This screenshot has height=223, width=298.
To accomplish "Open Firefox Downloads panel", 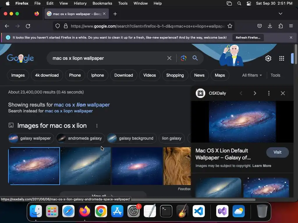I will point(270,26).
